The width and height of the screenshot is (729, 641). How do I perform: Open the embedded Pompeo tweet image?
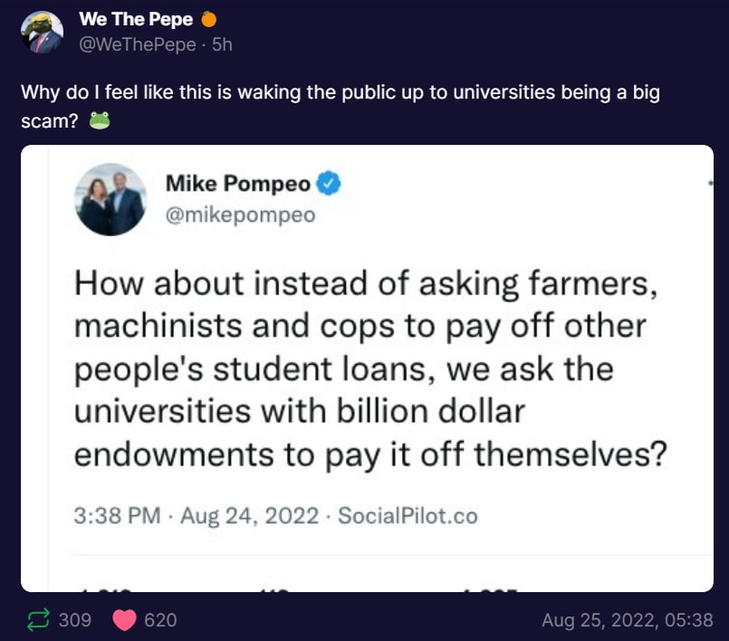click(367, 368)
